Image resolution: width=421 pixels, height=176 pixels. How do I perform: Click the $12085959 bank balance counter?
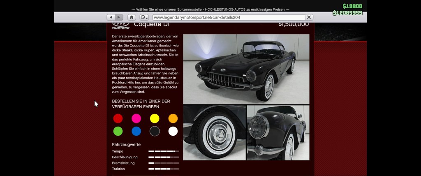point(347,13)
